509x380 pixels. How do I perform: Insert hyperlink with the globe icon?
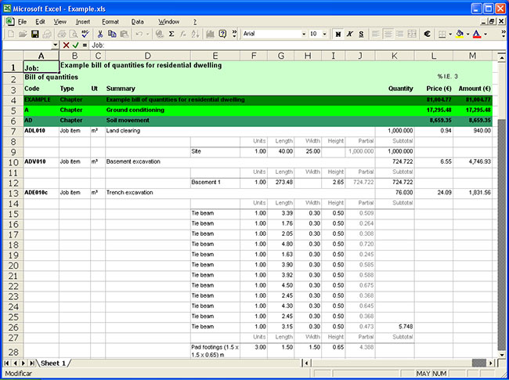point(160,34)
